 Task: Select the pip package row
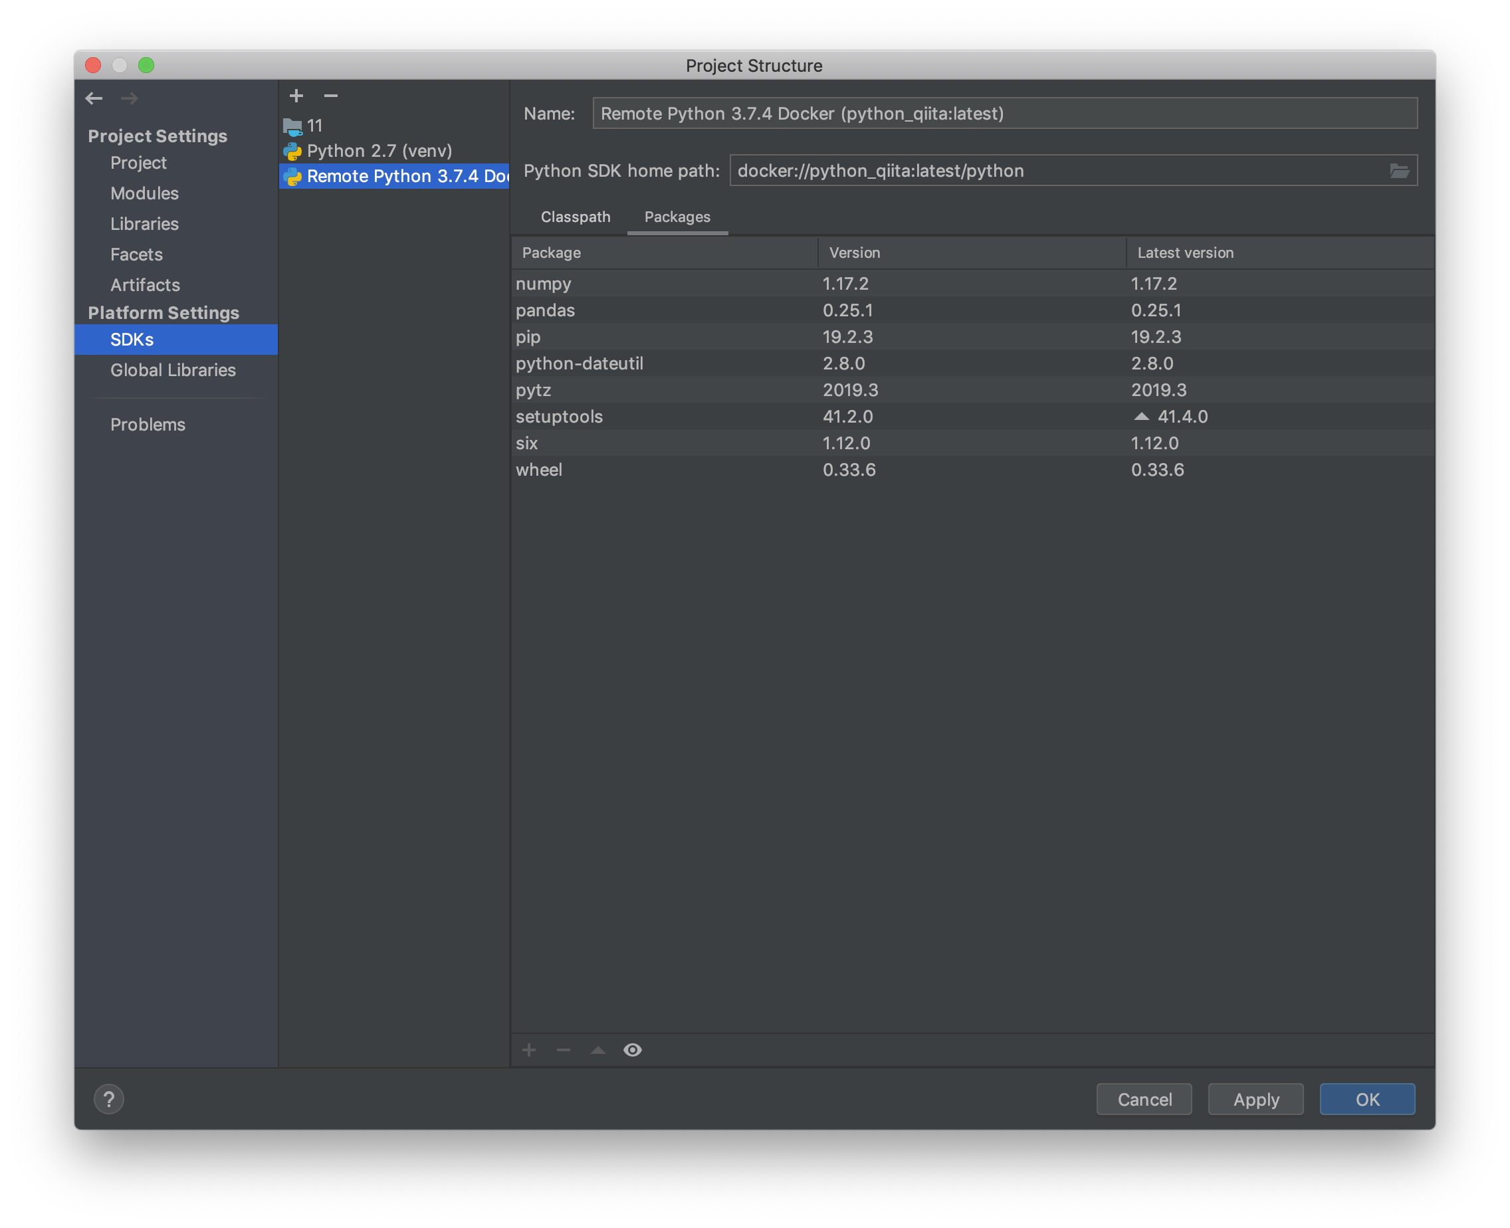(973, 337)
